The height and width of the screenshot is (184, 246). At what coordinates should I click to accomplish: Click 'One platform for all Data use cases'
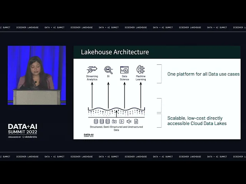203,74
